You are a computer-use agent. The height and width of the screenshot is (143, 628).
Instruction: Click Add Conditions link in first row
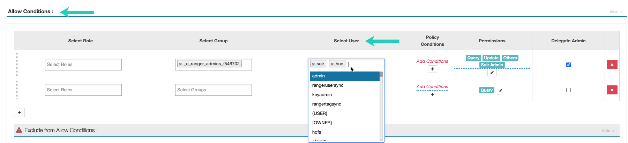point(432,61)
